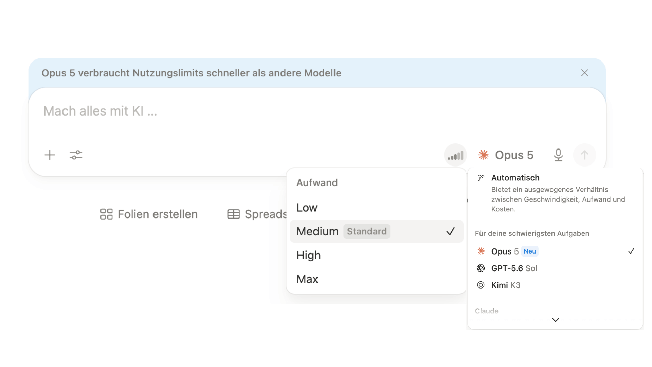Click the plus attachment icon
This screenshot has width=652, height=367.
coord(50,155)
